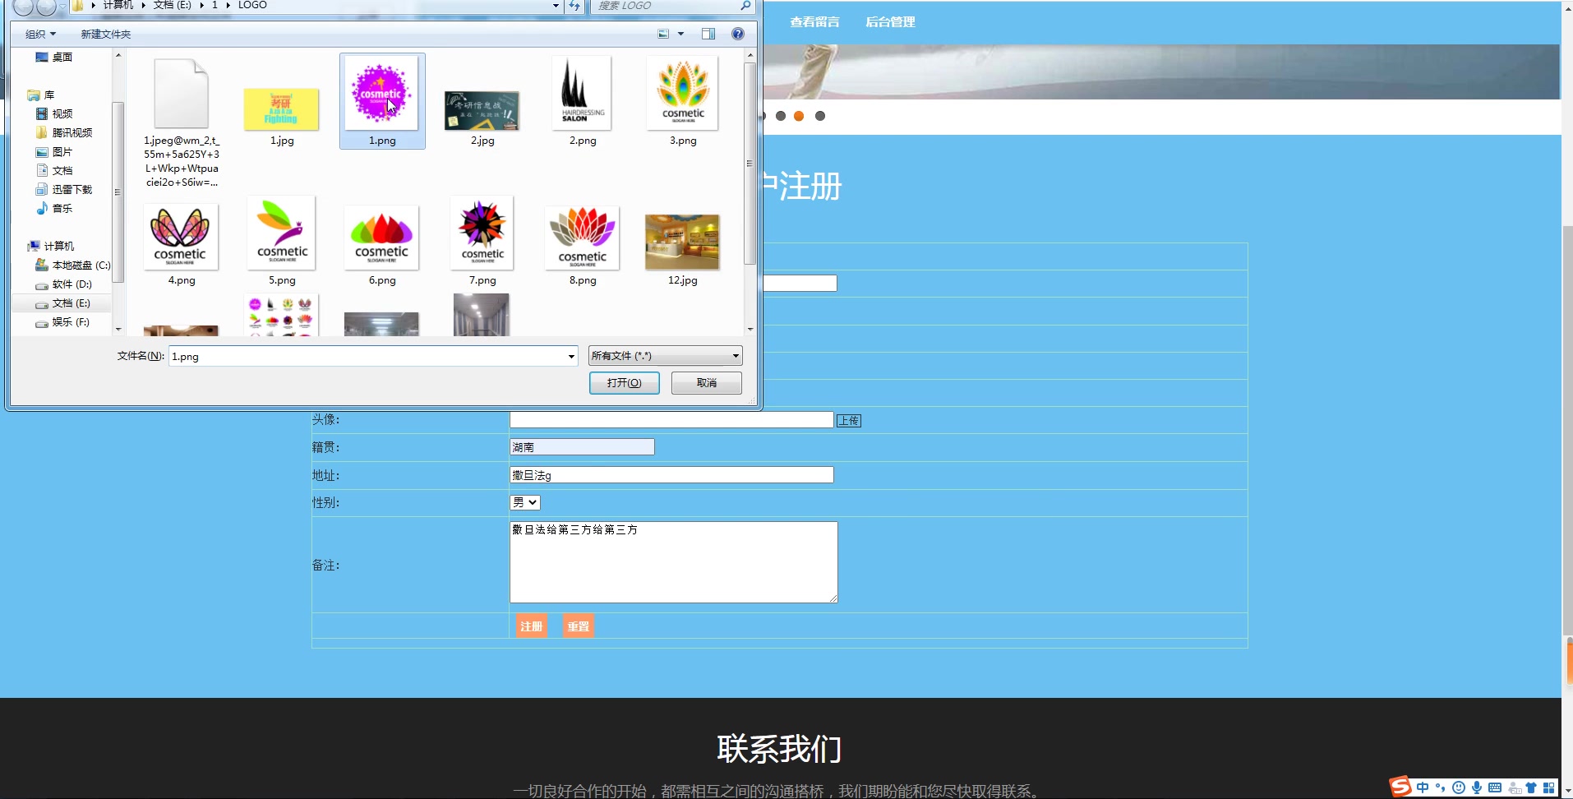
Task: Select 音乐 library
Action: [x=54, y=208]
